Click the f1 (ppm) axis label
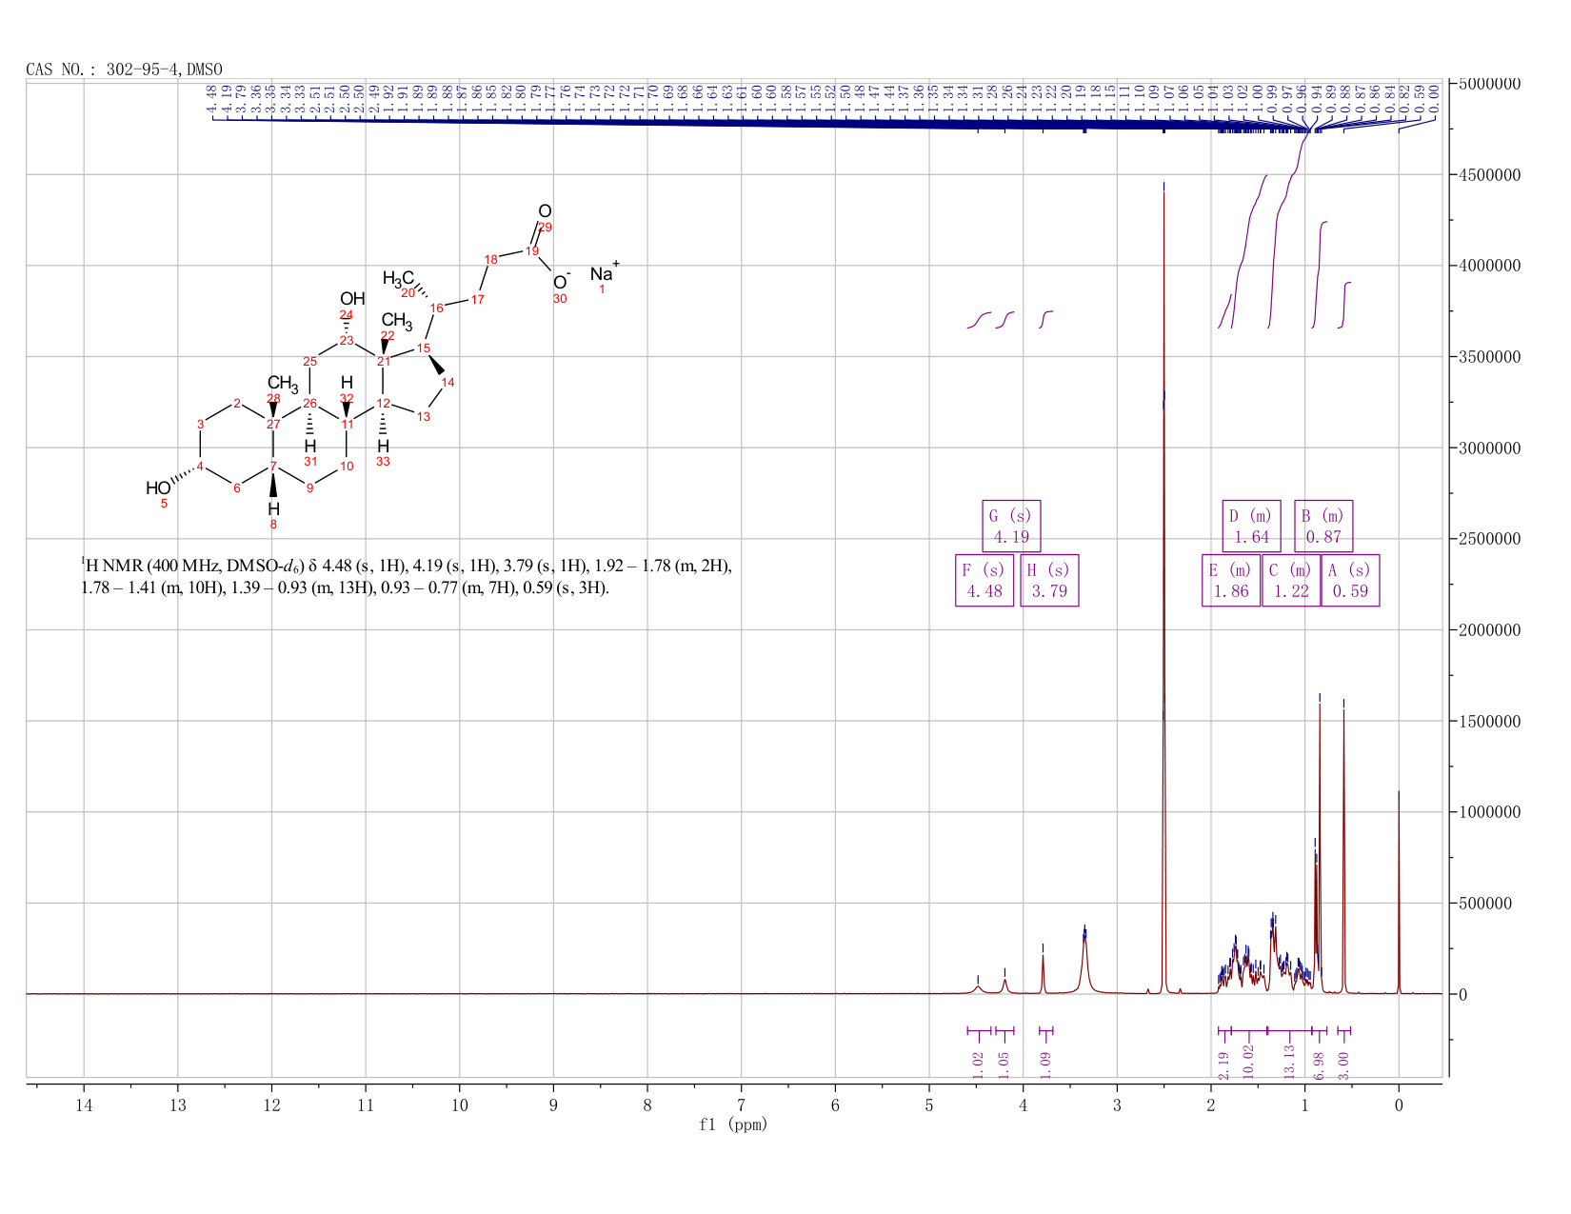 tap(733, 1124)
